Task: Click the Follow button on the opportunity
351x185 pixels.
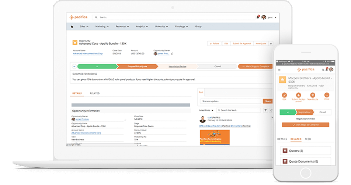Action: (x=214, y=43)
